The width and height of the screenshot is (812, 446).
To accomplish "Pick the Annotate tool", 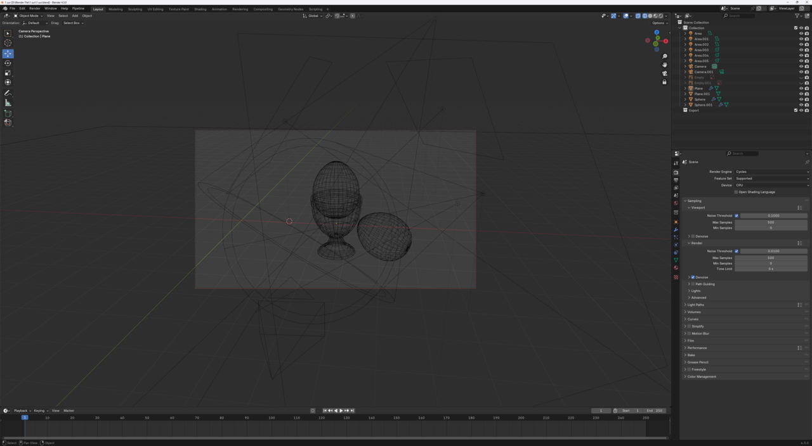I will (8, 93).
